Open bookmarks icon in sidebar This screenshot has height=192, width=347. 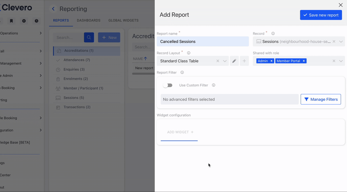[x=11, y=21]
